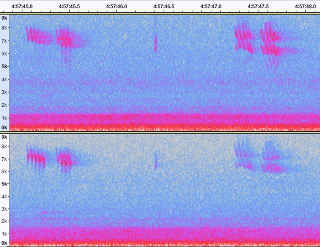Select the 4:57:48.0 timeline ruler mark
This screenshot has height=247, width=320.
click(306, 7)
